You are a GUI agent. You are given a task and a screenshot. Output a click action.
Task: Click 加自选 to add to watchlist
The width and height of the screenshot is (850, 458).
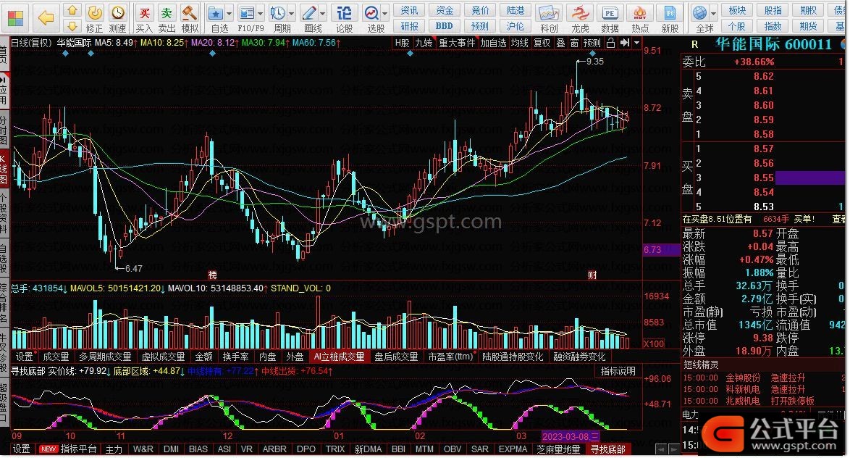(493, 43)
